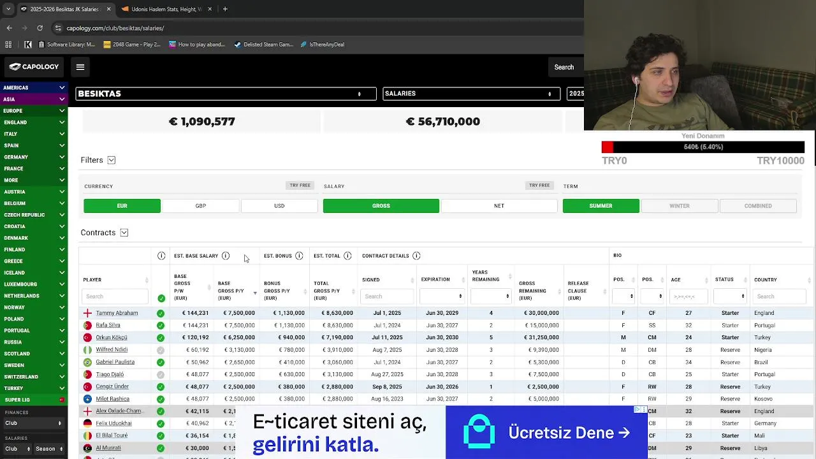Screen dimensions: 816x459
Task: Open the Expiration filter dropdown
Action: coord(442,296)
